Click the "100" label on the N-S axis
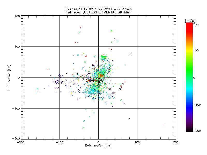 coord(17,47)
